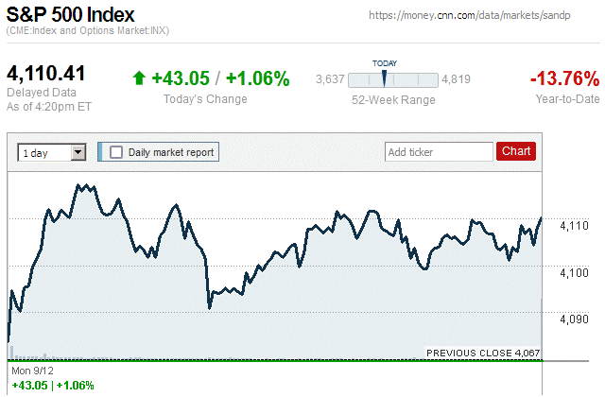Click the -13.76% Year-to-Date value
Viewport: 605px width, 397px height.
tap(564, 78)
